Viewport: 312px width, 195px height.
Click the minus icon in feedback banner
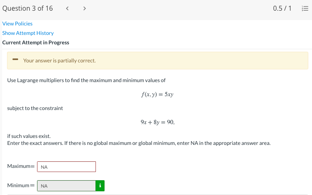click(x=15, y=59)
